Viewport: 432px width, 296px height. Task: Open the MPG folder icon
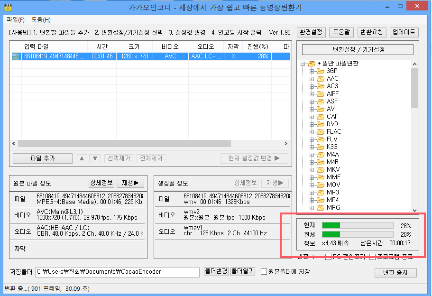click(320, 207)
